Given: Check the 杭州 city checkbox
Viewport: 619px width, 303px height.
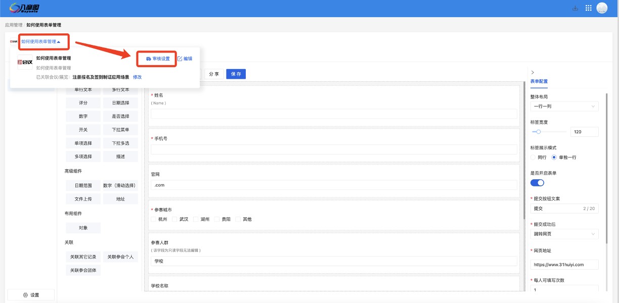Looking at the screenshot, I should pos(154,219).
